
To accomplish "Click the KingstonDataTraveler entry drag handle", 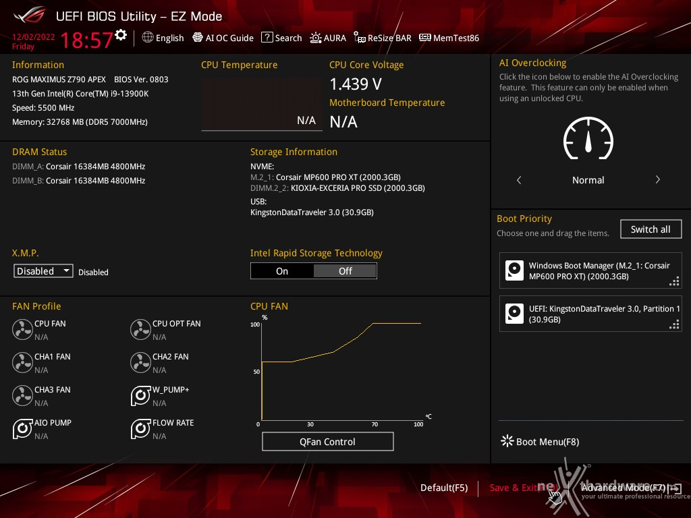I will pyautogui.click(x=674, y=324).
